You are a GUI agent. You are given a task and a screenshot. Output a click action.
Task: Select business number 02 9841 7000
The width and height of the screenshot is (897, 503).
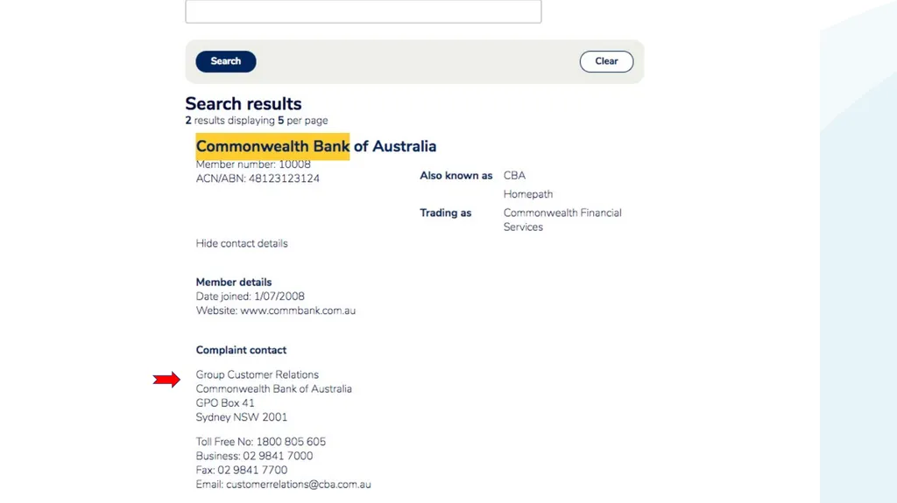coord(278,456)
